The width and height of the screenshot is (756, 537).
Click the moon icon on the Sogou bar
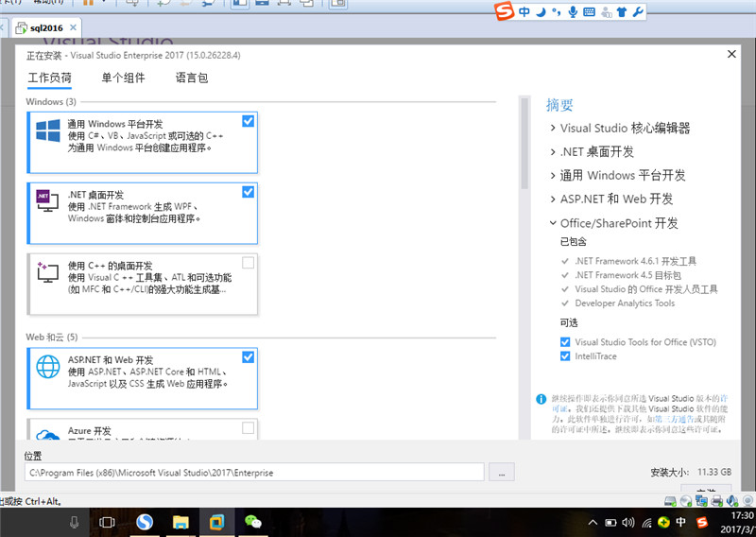click(541, 11)
